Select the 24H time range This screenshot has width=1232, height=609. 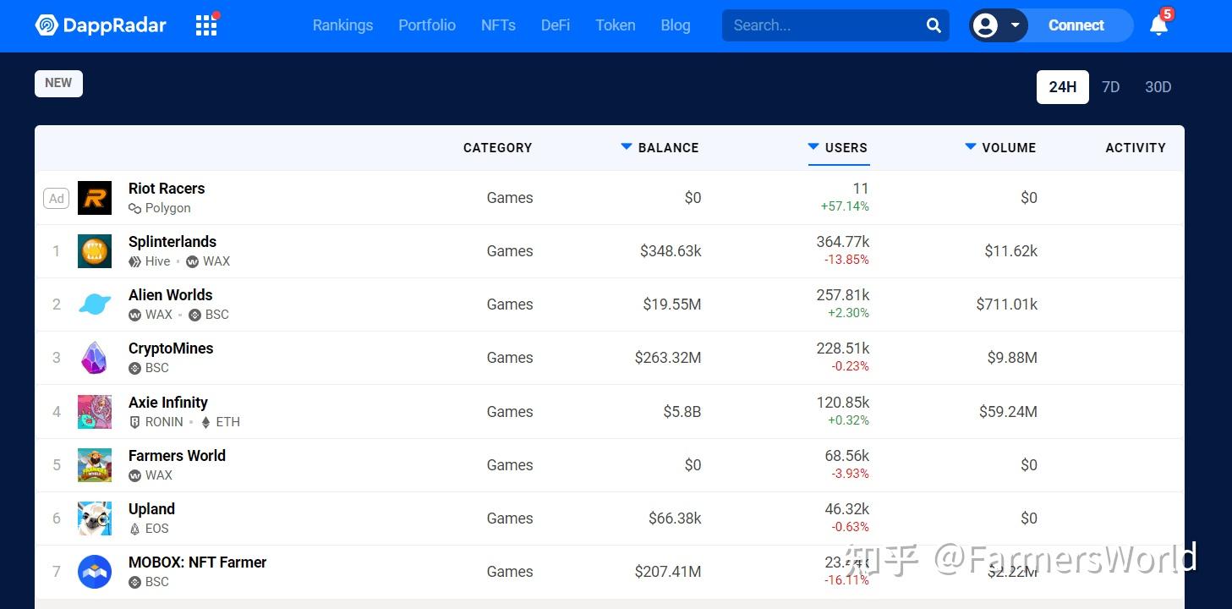coord(1063,87)
